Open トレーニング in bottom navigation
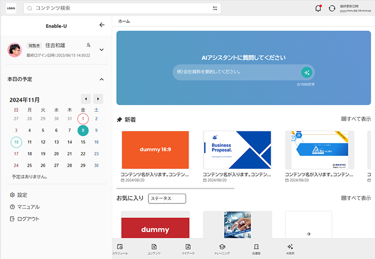The height and width of the screenshot is (259, 375). click(222, 249)
